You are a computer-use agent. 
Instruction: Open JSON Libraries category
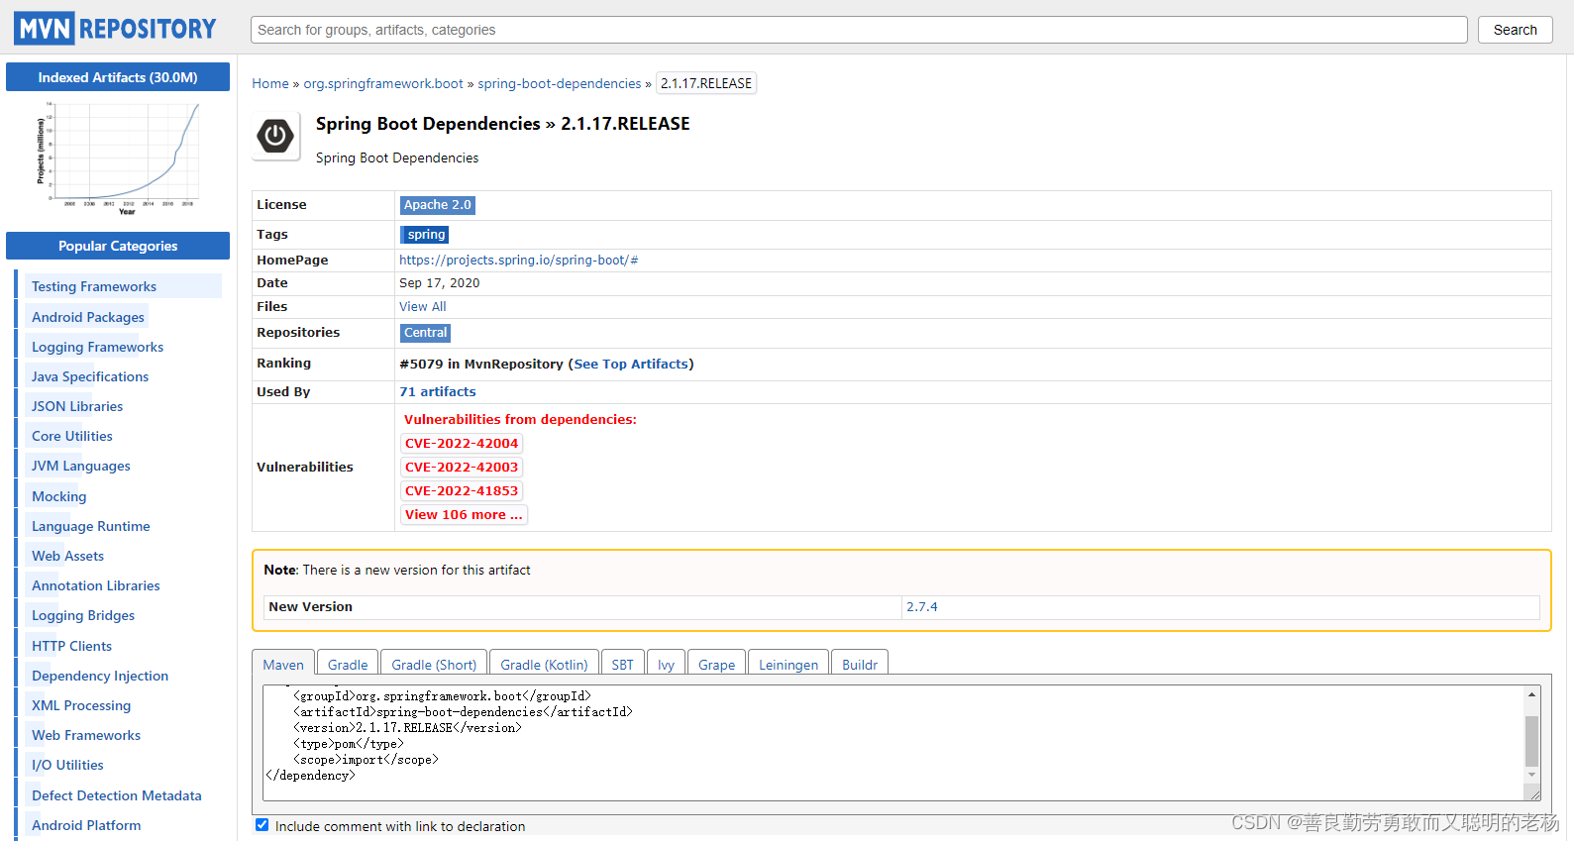click(x=77, y=406)
